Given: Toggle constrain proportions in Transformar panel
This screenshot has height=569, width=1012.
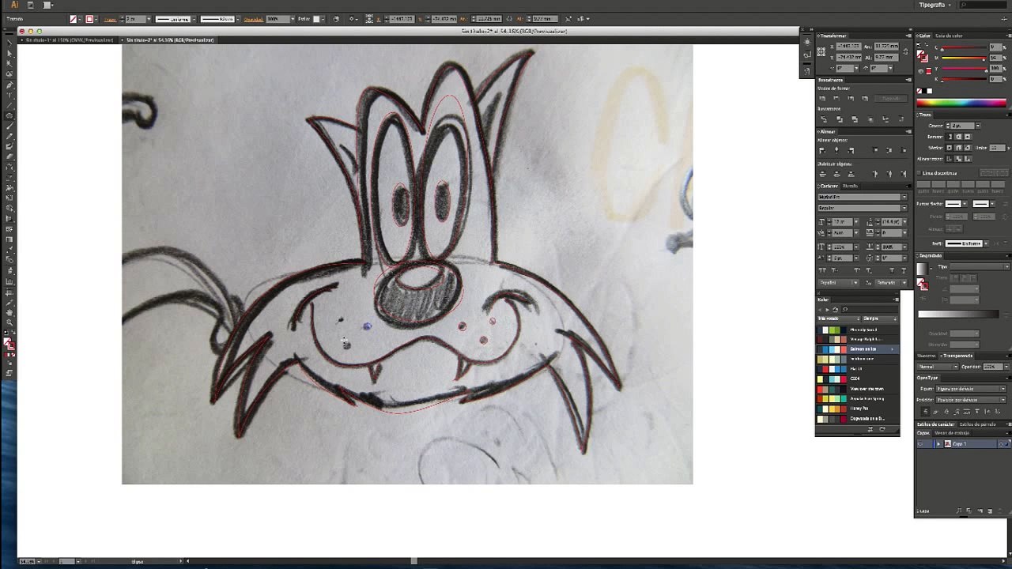Looking at the screenshot, I should click(x=907, y=52).
